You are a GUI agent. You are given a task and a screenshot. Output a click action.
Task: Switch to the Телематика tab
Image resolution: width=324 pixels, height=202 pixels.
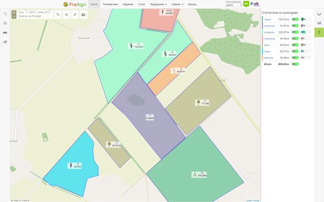pyautogui.click(x=110, y=4)
